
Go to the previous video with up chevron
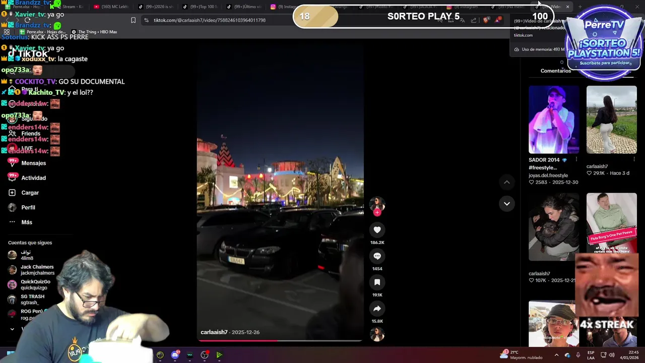[507, 182]
